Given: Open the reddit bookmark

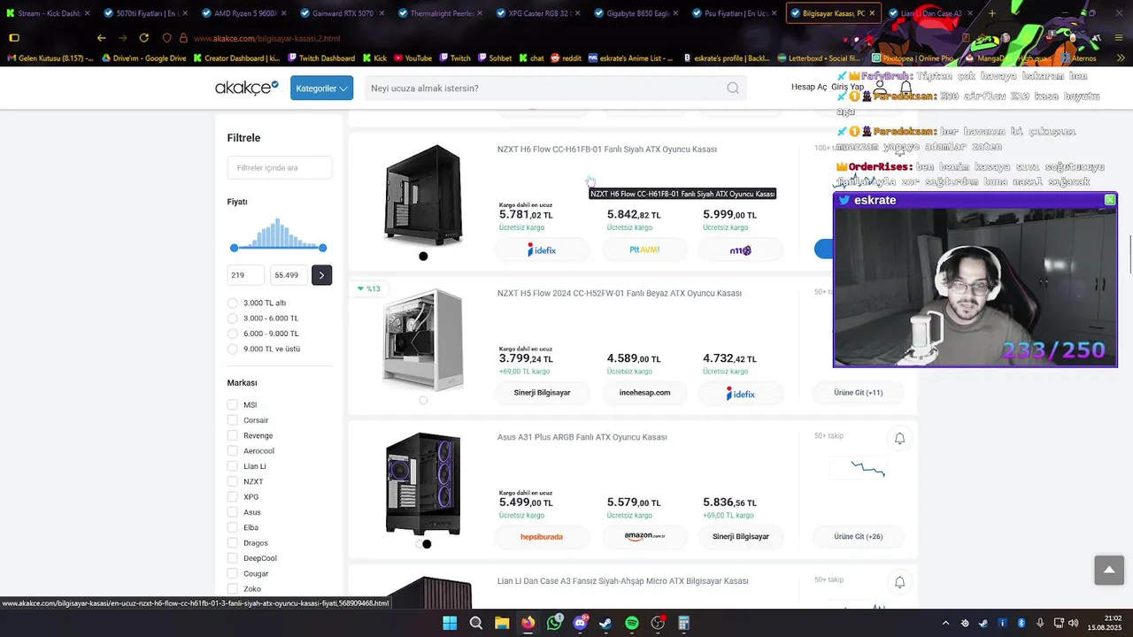Looking at the screenshot, I should 566,58.
